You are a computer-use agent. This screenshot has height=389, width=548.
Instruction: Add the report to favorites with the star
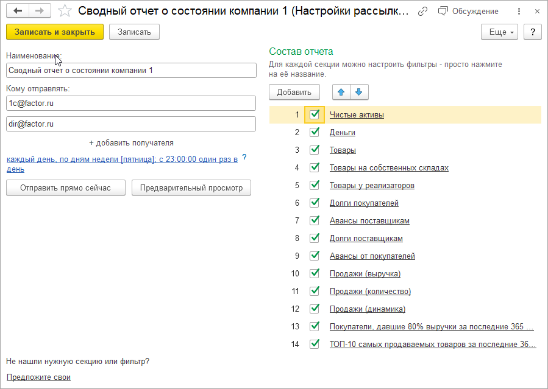click(65, 12)
